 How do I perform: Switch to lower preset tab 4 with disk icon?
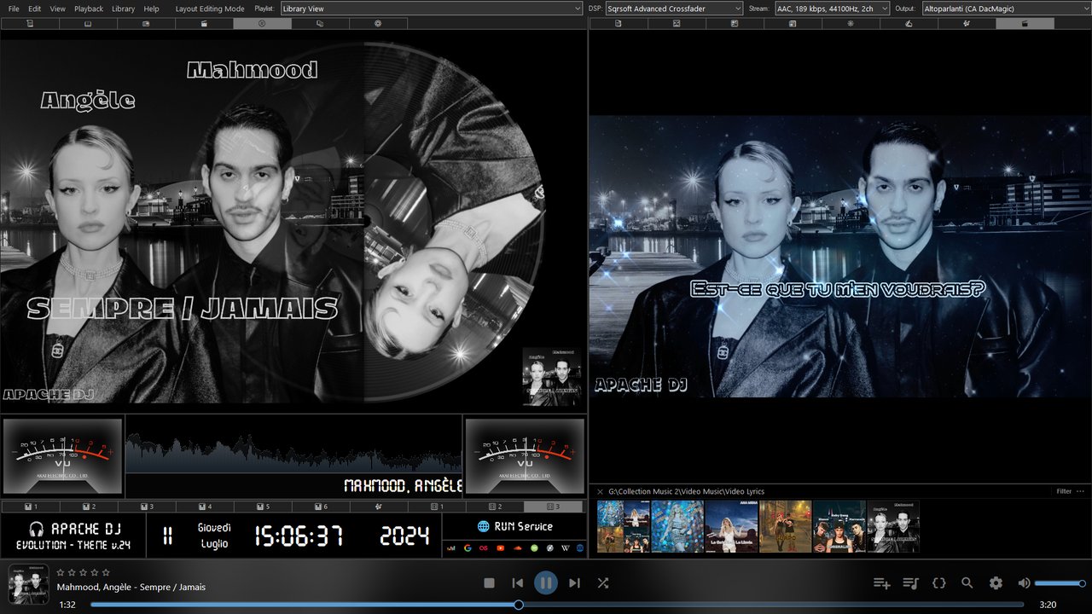point(204,507)
